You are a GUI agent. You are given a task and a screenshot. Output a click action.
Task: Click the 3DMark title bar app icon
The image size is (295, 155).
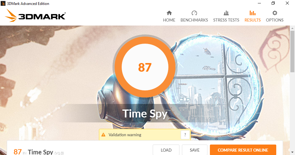(x=3, y=3)
